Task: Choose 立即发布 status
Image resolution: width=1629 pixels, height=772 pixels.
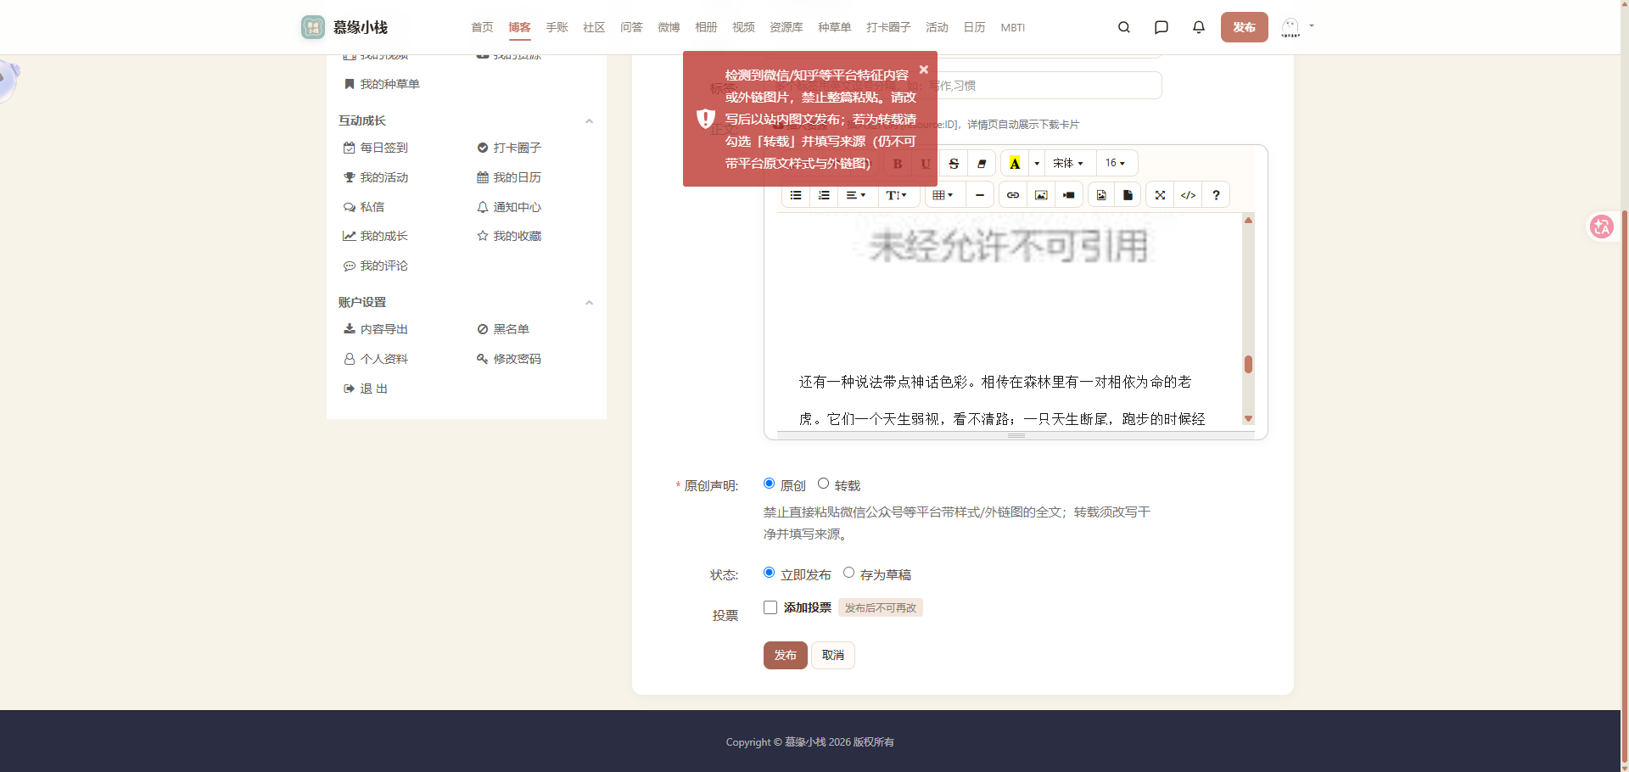Action: point(770,573)
